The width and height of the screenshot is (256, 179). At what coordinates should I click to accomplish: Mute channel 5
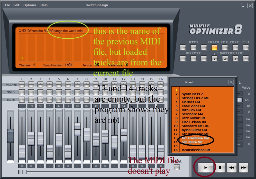59,100
